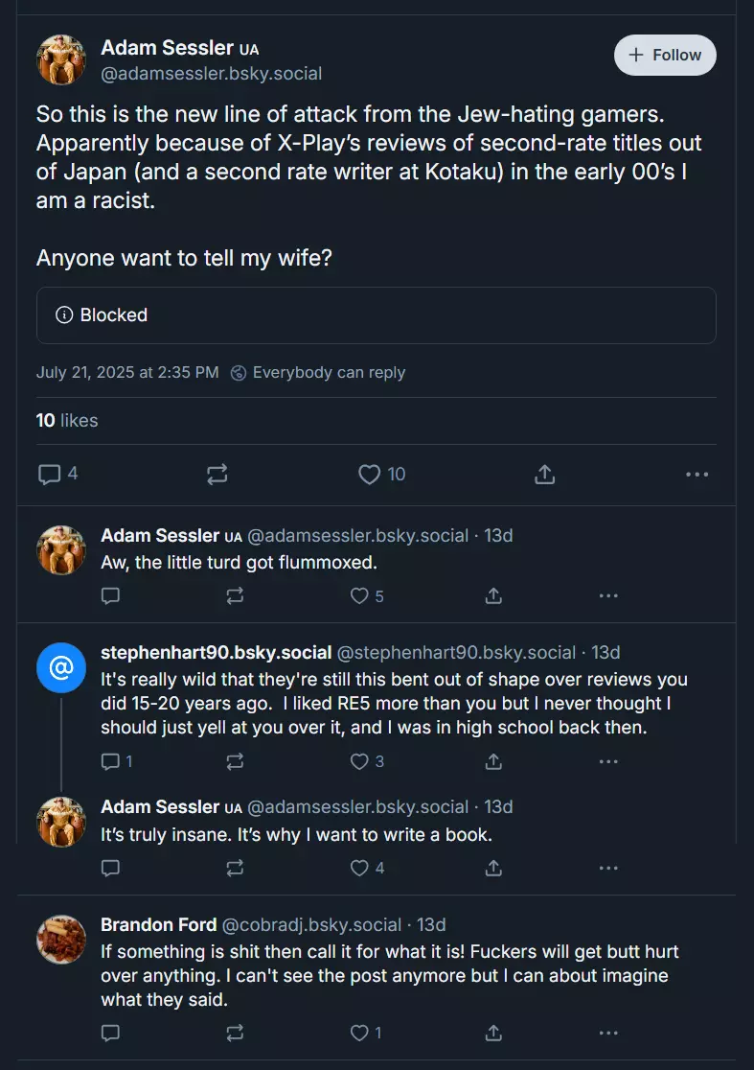This screenshot has width=754, height=1070.
Task: Like the 'little turd got flummoxed' reply
Action: pyautogui.click(x=367, y=595)
